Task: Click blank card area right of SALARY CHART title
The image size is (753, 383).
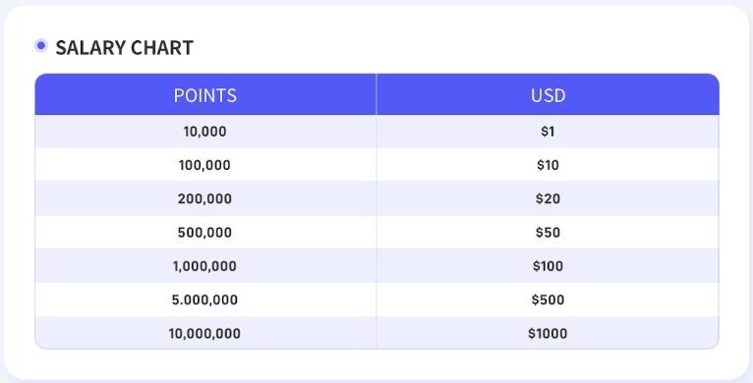Action: (456, 47)
